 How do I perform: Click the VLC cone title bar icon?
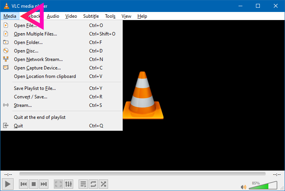[x=7, y=6]
